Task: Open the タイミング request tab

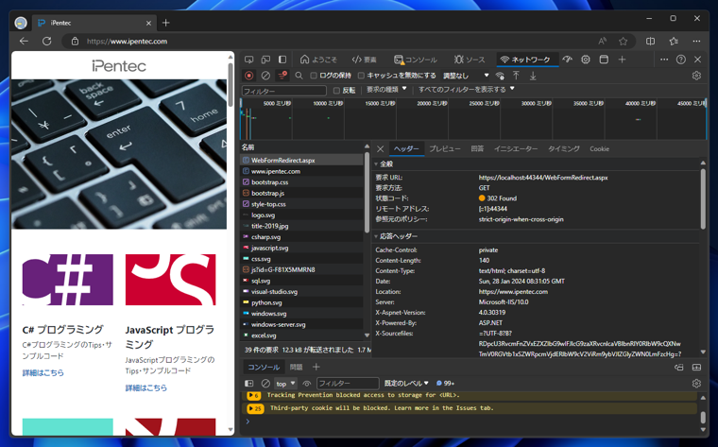Action: [564, 149]
